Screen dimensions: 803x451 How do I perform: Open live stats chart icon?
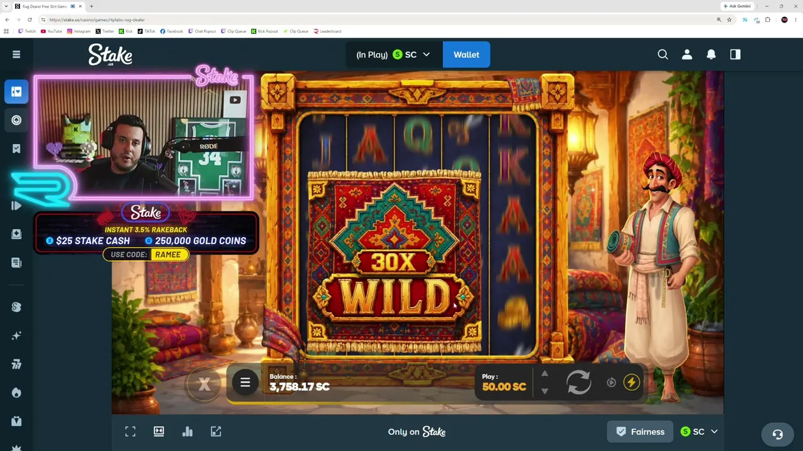tap(187, 432)
